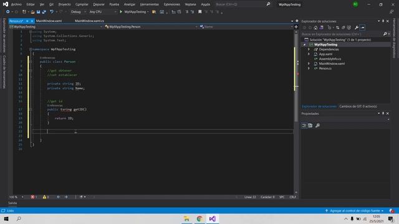Expand the Dependencias node
The image size is (399, 224).
(x=309, y=49)
